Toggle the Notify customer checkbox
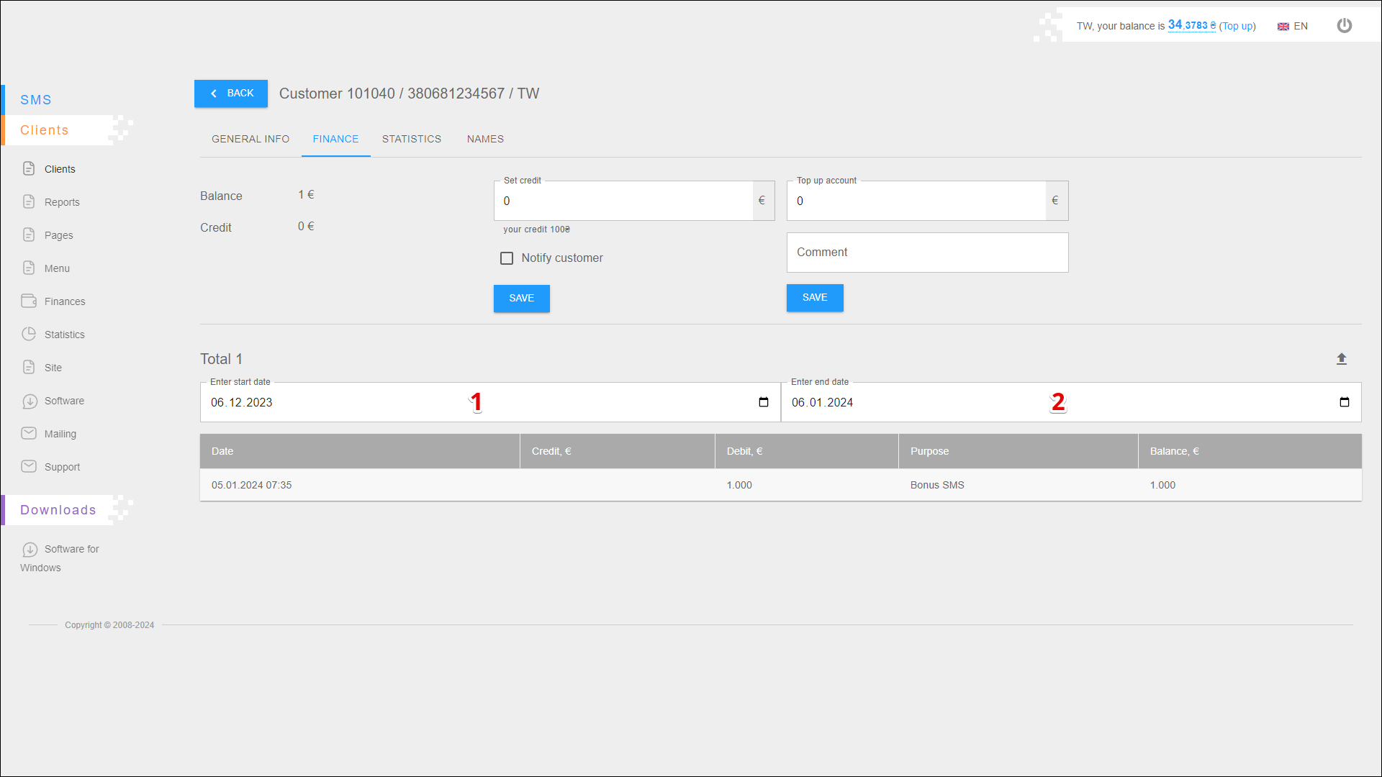 point(507,258)
